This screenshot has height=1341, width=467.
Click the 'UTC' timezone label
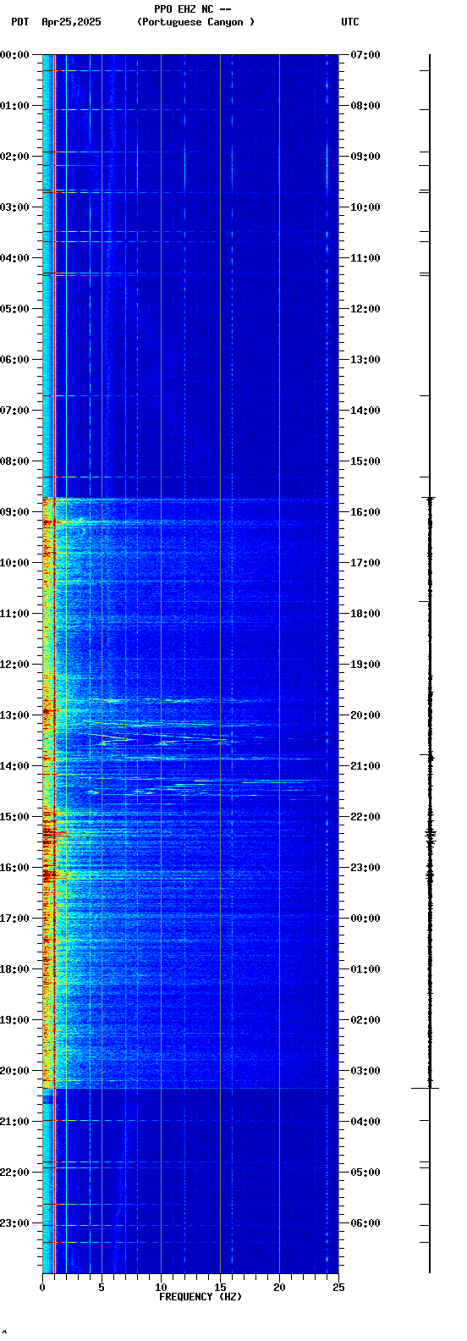pos(350,22)
